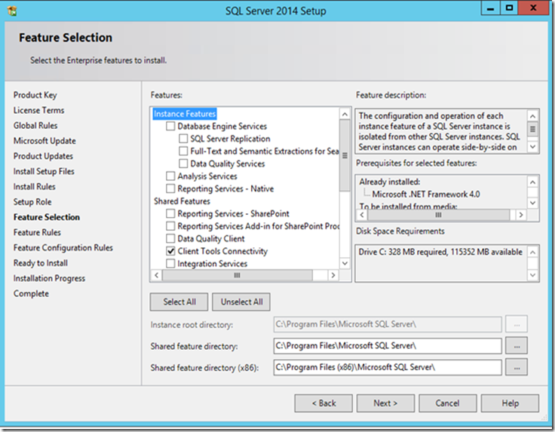The width and height of the screenshot is (555, 432).
Task: Browse for Shared feature directory
Action: point(517,345)
